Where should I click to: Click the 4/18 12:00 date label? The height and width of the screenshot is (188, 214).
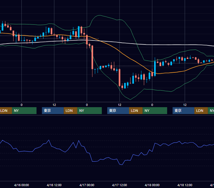pyautogui.click(x=185, y=185)
